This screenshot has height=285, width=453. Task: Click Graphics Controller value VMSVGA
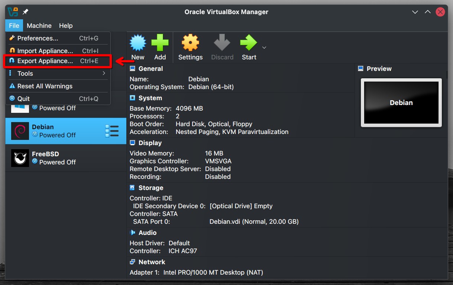point(218,161)
